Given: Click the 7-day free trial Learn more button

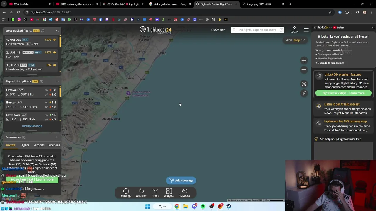Looking at the screenshot, I should [32, 179].
